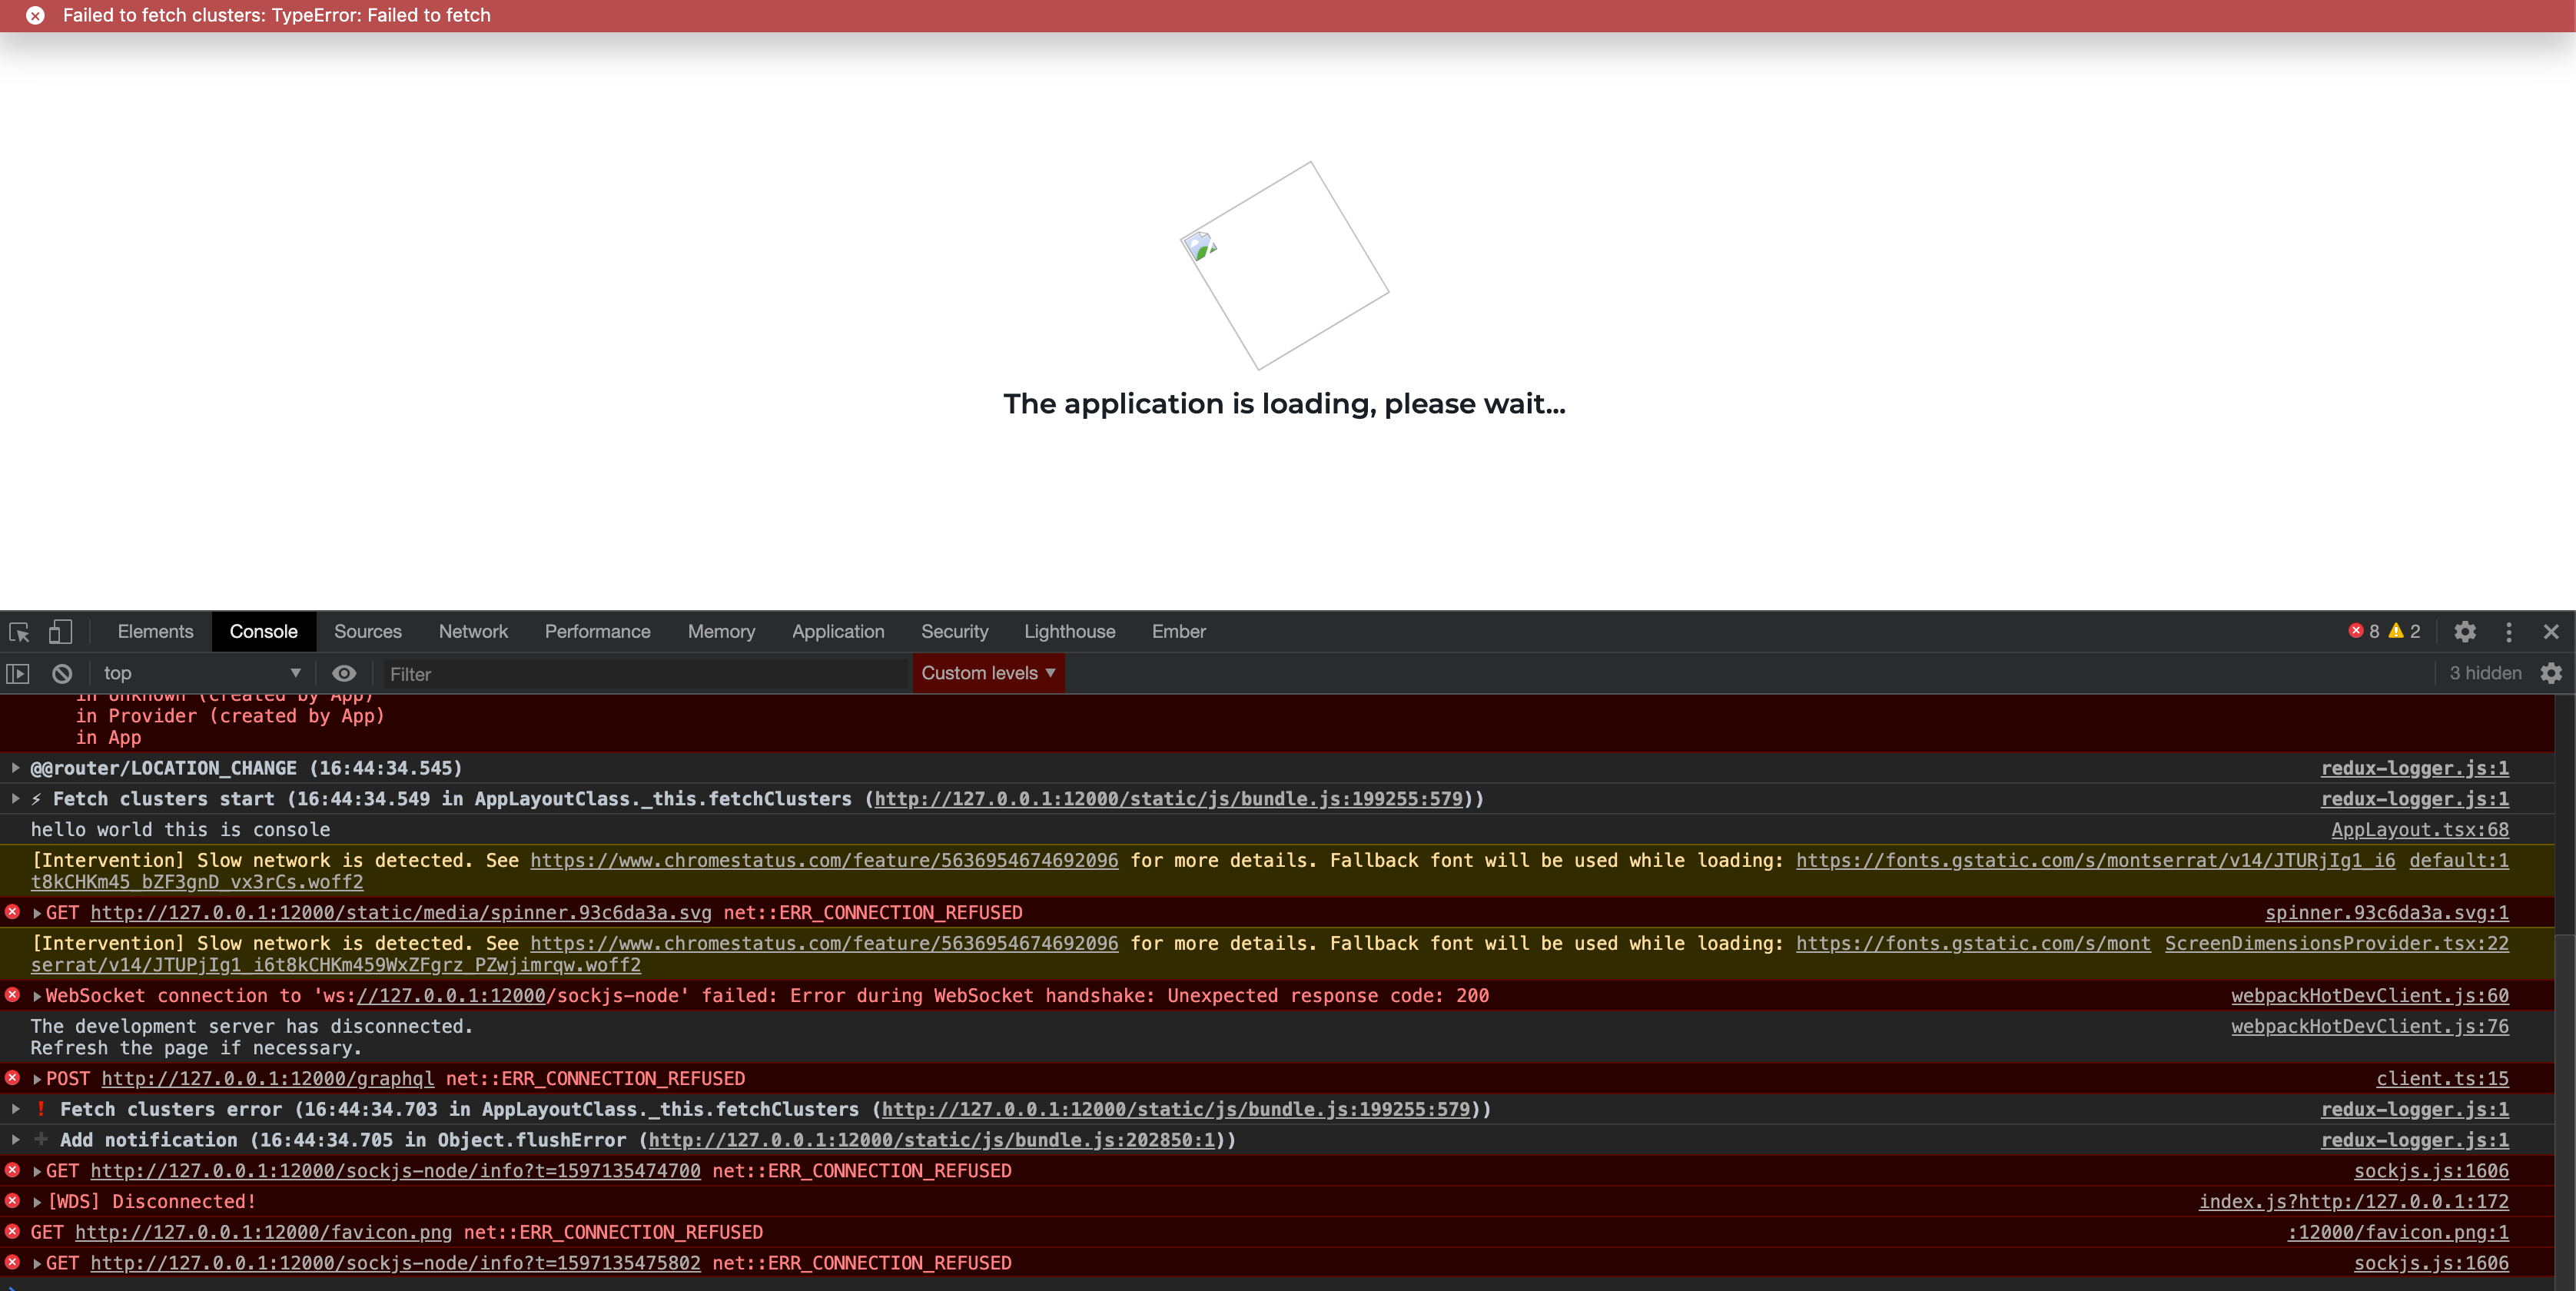The height and width of the screenshot is (1291, 2576).
Task: Open the customize DevTools three-dot menu
Action: click(x=2509, y=631)
